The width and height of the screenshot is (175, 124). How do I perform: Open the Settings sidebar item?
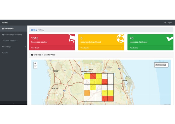(14, 47)
